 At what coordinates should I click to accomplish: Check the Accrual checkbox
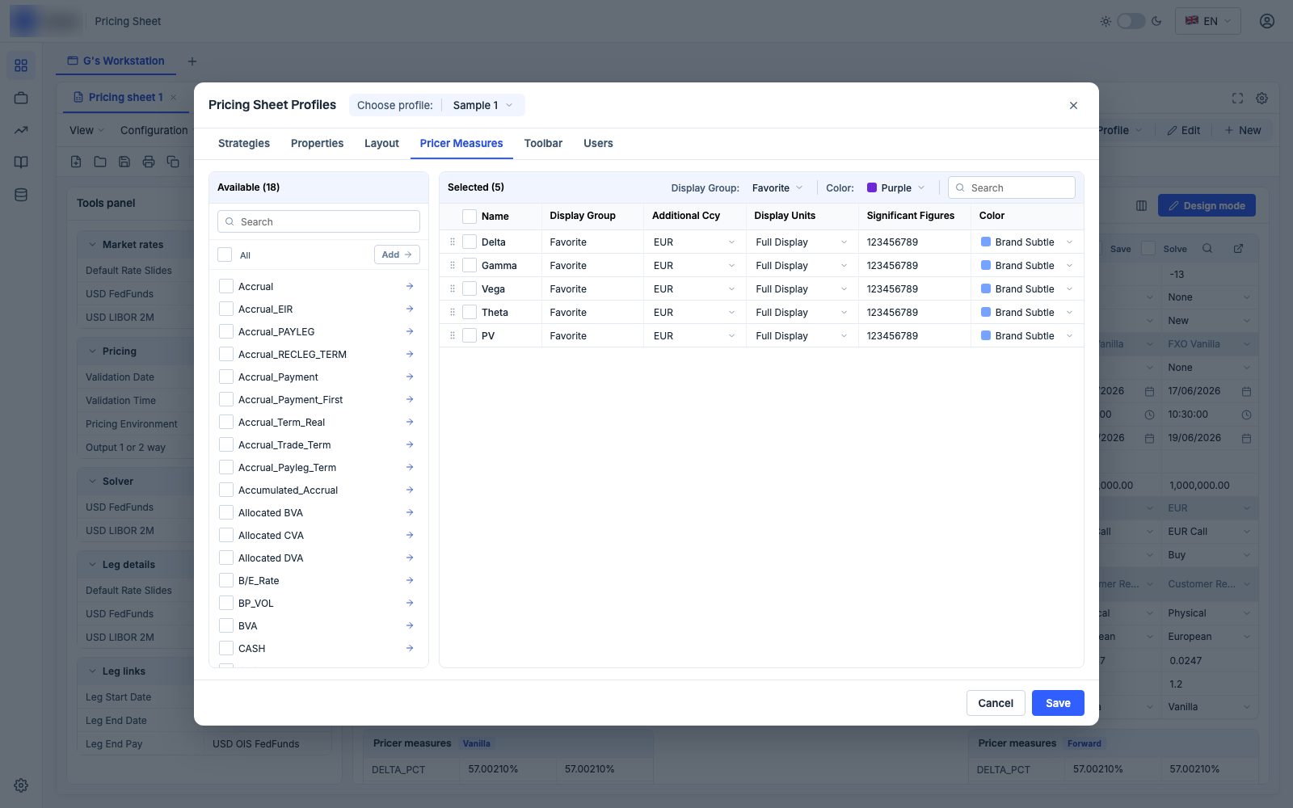point(226,286)
